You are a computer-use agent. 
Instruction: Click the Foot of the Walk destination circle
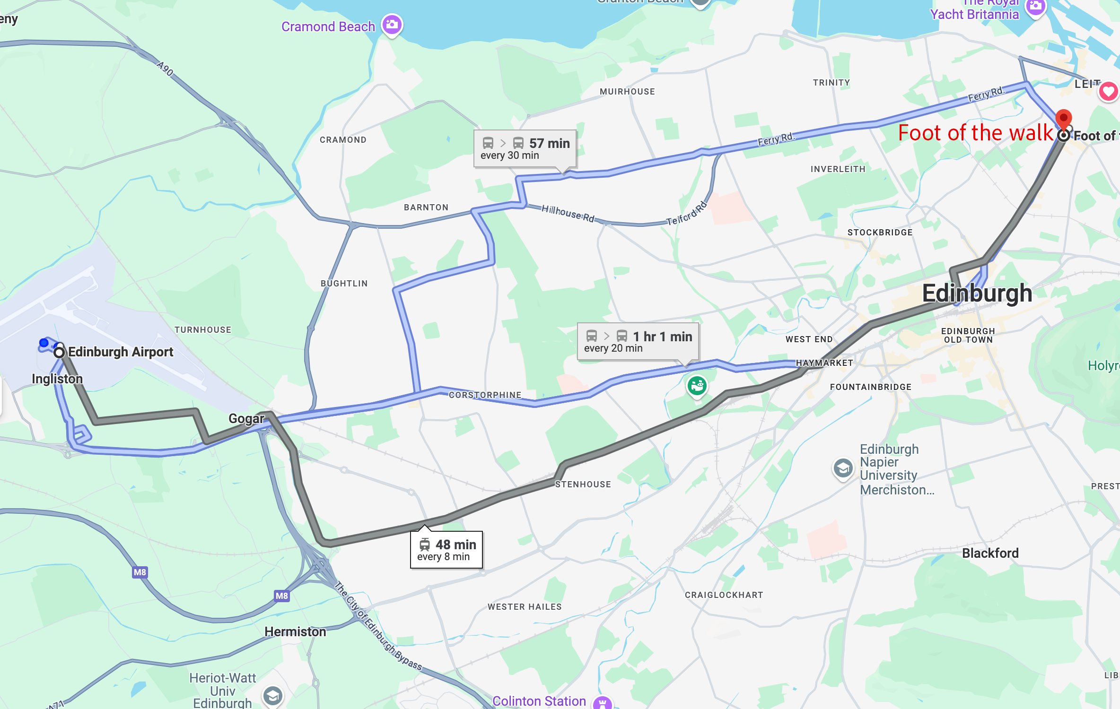(x=1063, y=136)
